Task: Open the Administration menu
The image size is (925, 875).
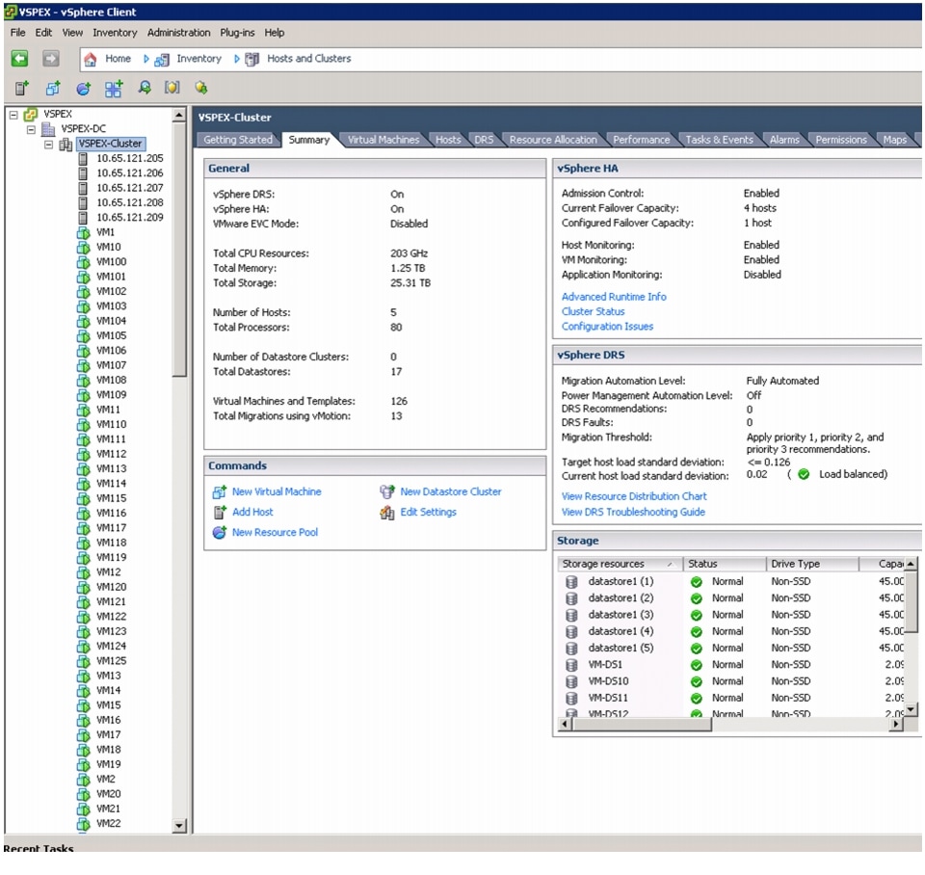Action: (x=178, y=33)
